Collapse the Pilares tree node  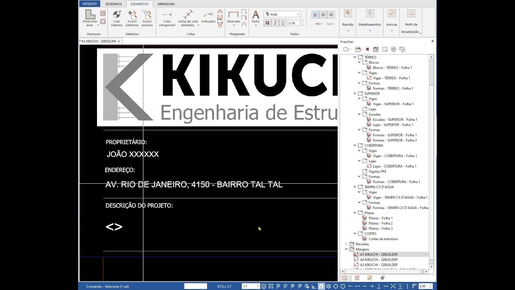355,213
